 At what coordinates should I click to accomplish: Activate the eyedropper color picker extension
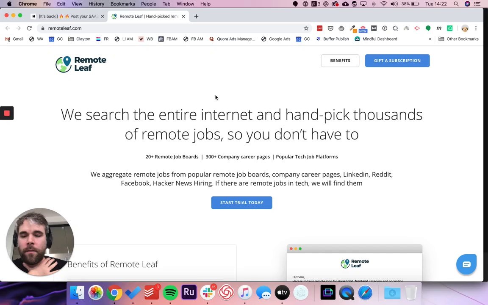352,28
